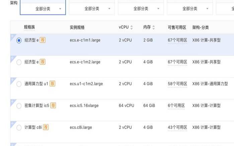Open the 58个可用区 availability zone link
The width and height of the screenshot is (234, 146).
(x=177, y=84)
